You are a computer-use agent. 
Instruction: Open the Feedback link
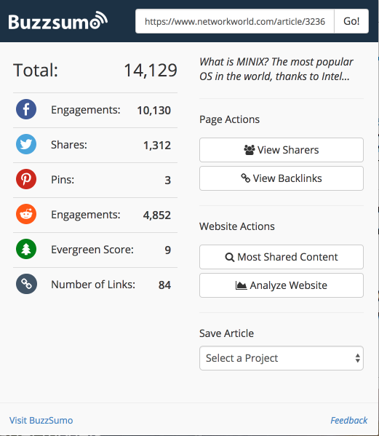[x=349, y=421]
